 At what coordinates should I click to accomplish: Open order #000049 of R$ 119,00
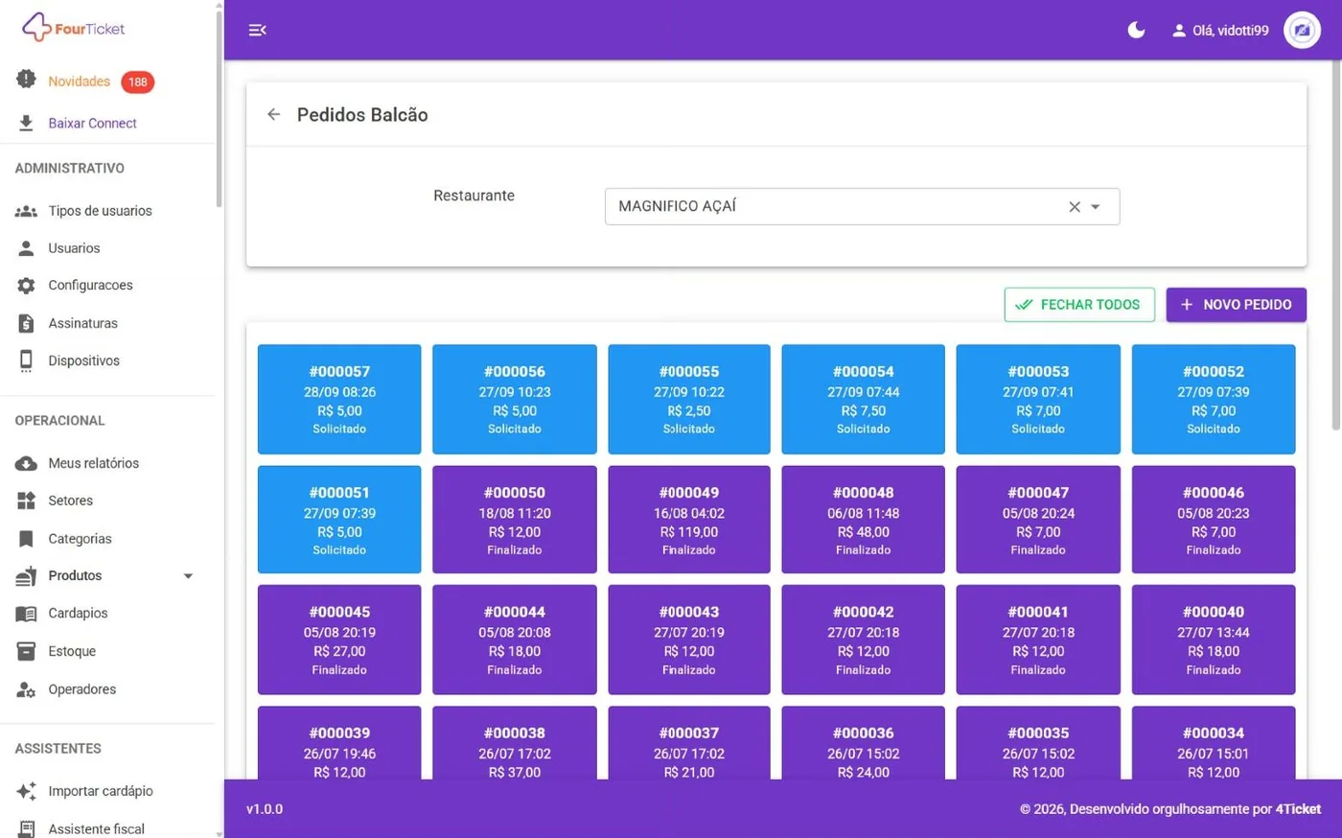click(x=689, y=520)
